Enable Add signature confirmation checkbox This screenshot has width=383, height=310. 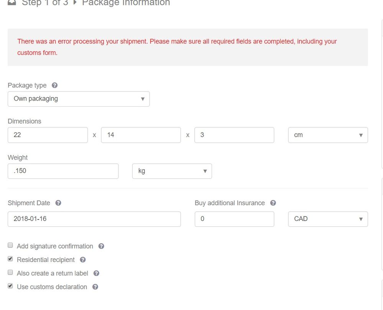click(x=10, y=246)
